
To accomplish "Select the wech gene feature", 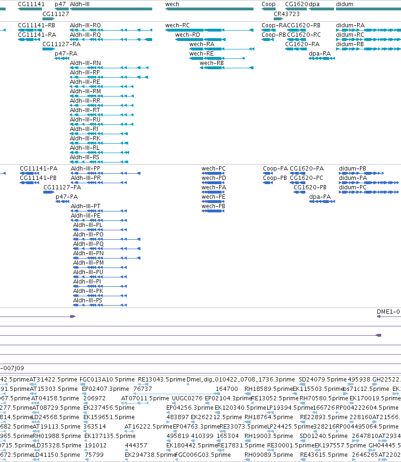I will (209, 9).
